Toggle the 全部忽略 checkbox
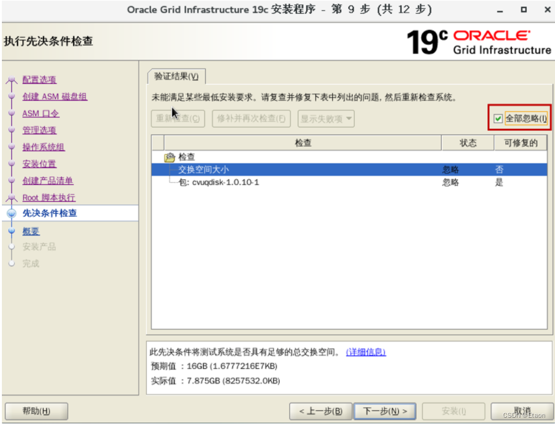 (498, 119)
